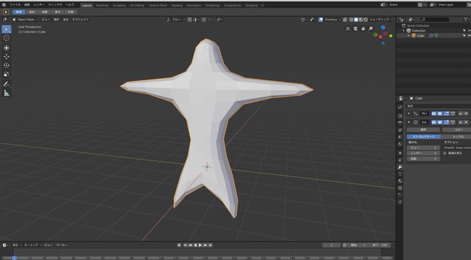
Task: Select the 3D Cursor tool
Action: click(6, 38)
